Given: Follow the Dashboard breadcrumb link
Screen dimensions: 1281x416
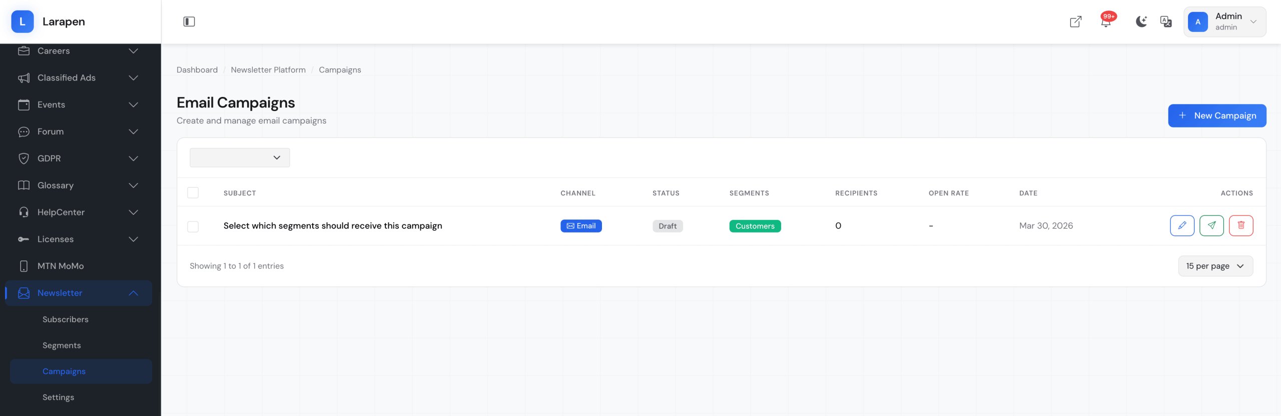Looking at the screenshot, I should pos(197,70).
